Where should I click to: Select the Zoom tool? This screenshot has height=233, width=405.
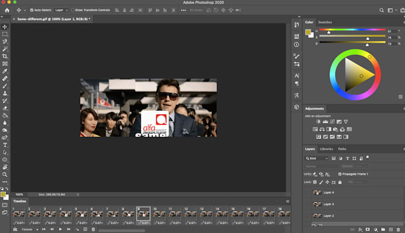click(x=5, y=175)
